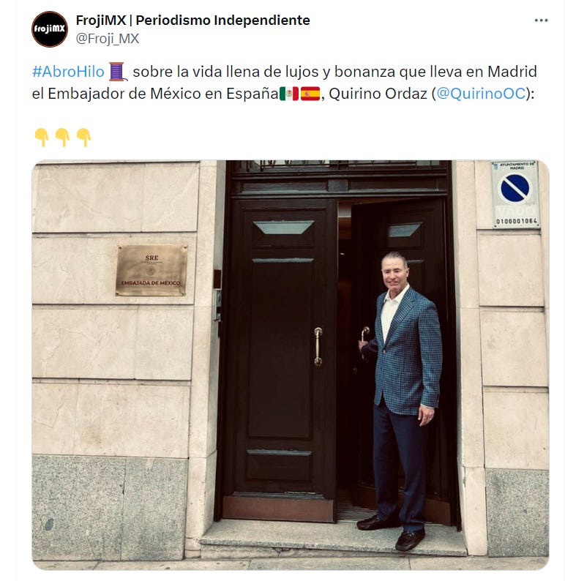Click the first pointing-down hand emoji
Image resolution: width=565 pixels, height=581 pixels.
[42, 138]
